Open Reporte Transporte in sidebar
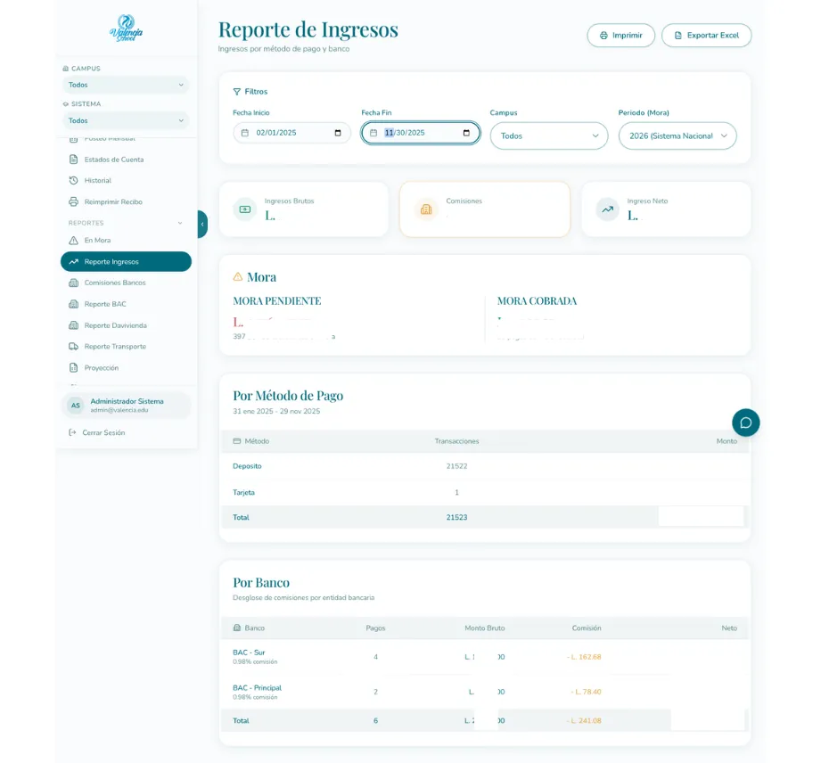 coord(114,347)
